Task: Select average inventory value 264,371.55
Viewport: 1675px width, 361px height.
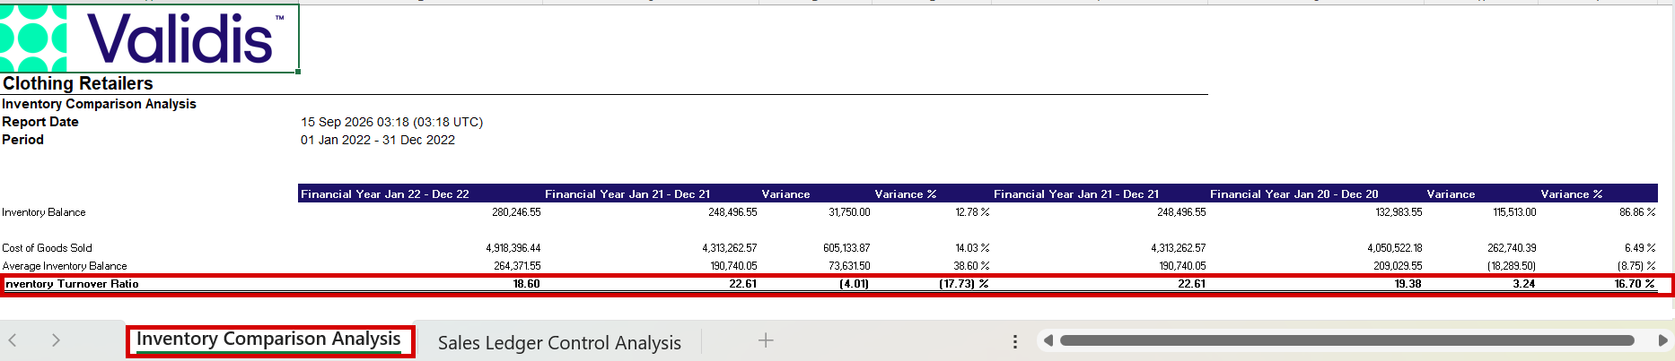Action: tap(517, 266)
